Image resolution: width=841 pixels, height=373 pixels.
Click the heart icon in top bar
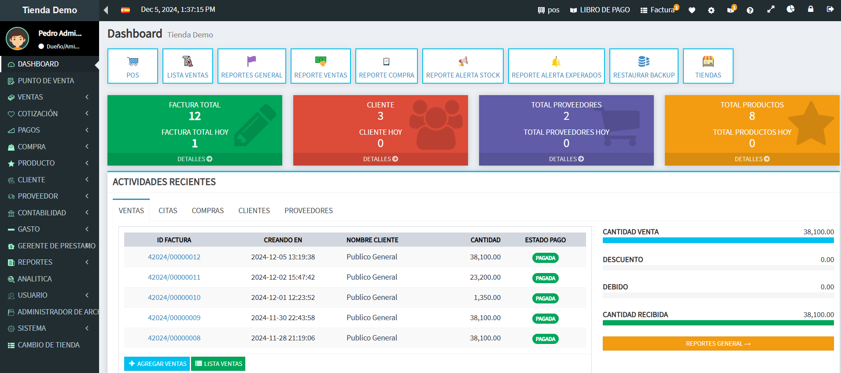click(x=692, y=10)
